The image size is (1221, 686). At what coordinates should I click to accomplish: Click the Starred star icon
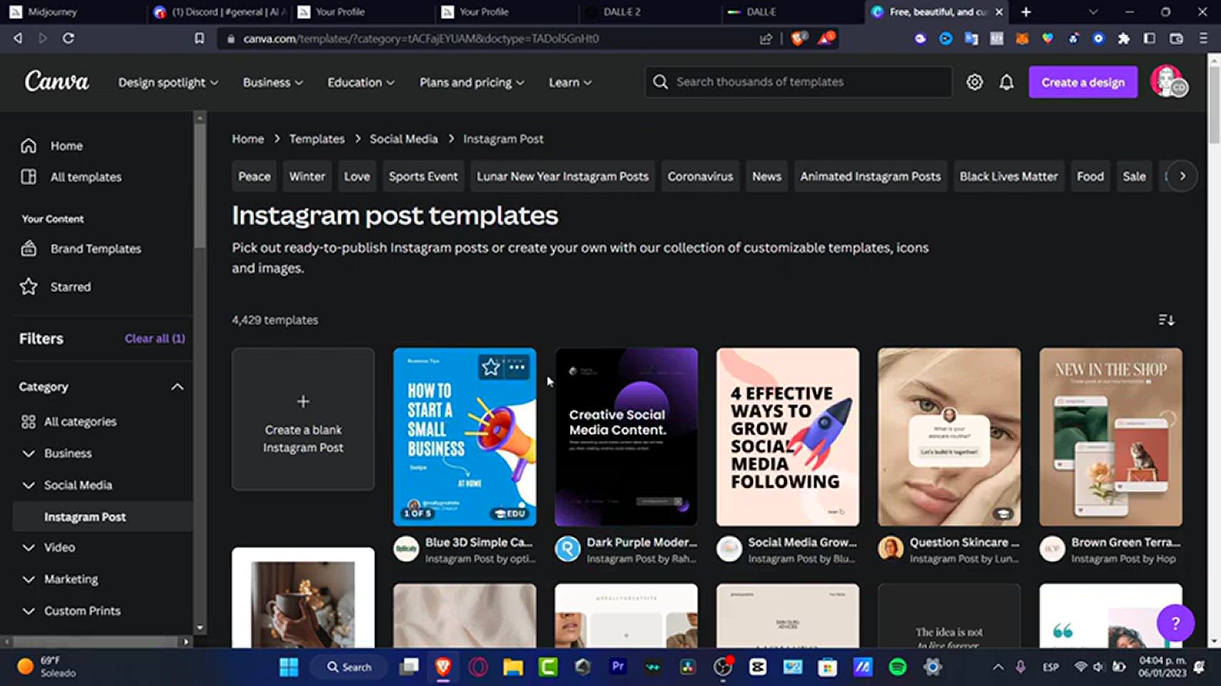point(29,286)
